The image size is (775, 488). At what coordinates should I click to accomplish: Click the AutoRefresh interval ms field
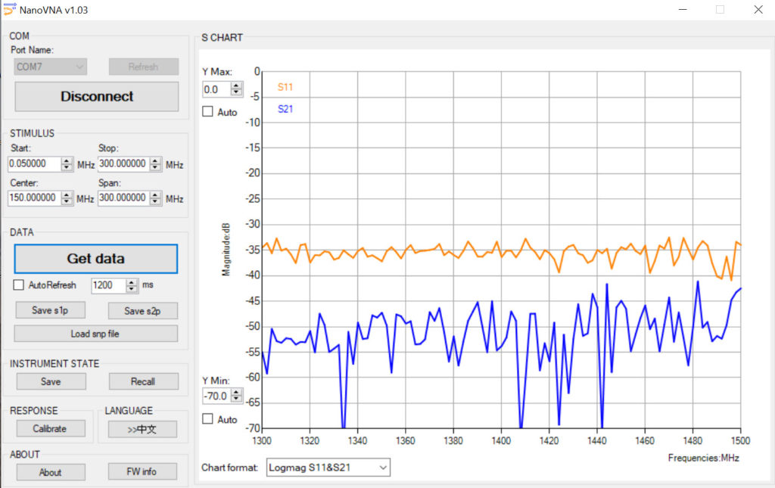107,285
